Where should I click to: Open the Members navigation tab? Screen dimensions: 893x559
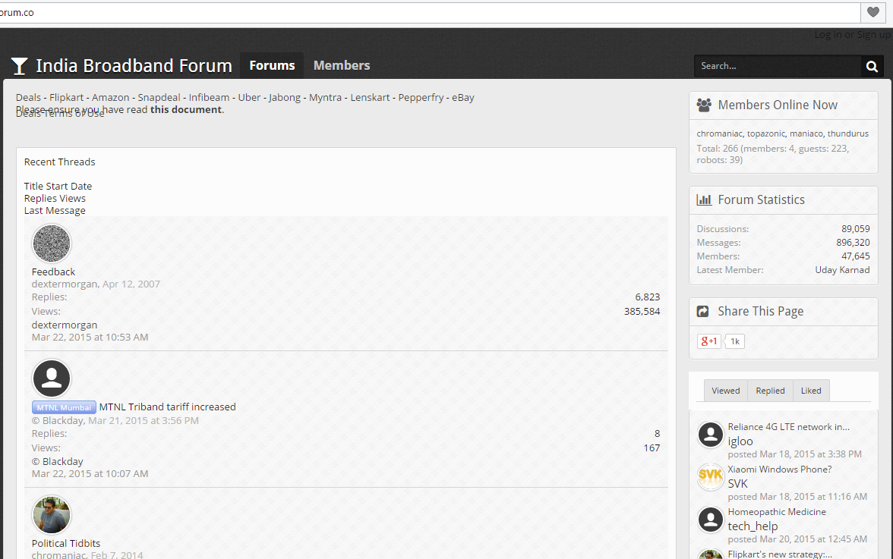tap(342, 65)
